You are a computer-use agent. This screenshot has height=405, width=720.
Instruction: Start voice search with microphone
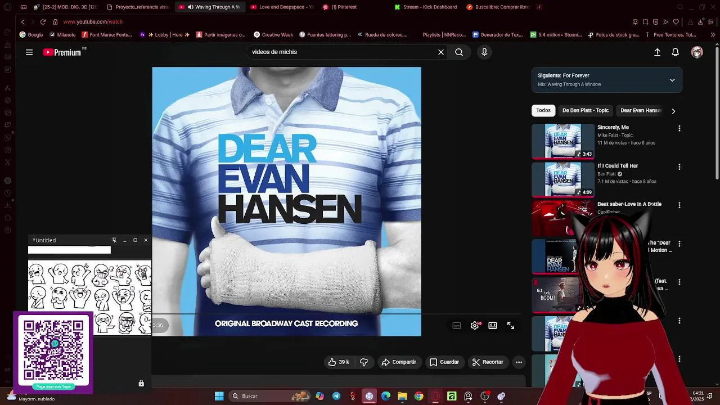[484, 52]
